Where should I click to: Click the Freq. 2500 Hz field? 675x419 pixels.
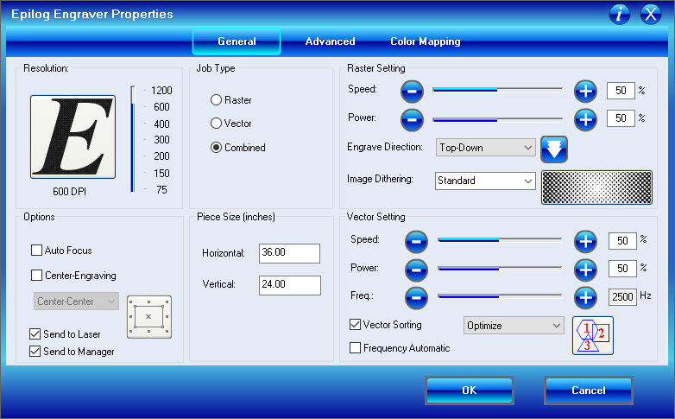(x=622, y=297)
